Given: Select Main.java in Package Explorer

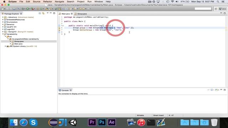Looking at the screenshot, I should [18, 44].
